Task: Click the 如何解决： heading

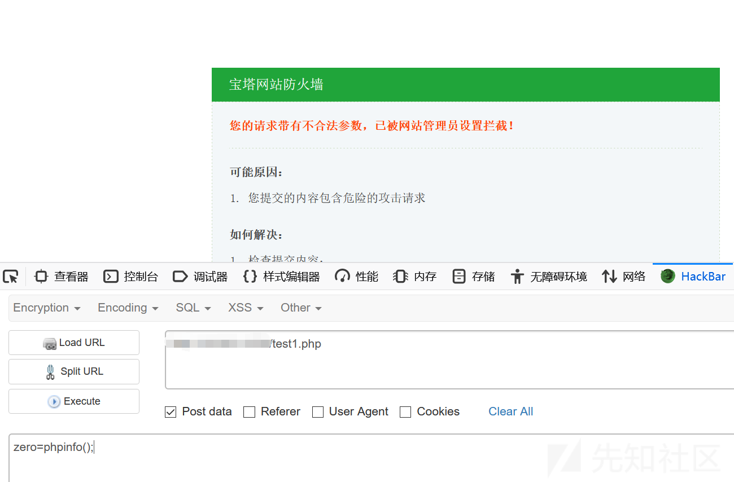Action: coord(256,235)
